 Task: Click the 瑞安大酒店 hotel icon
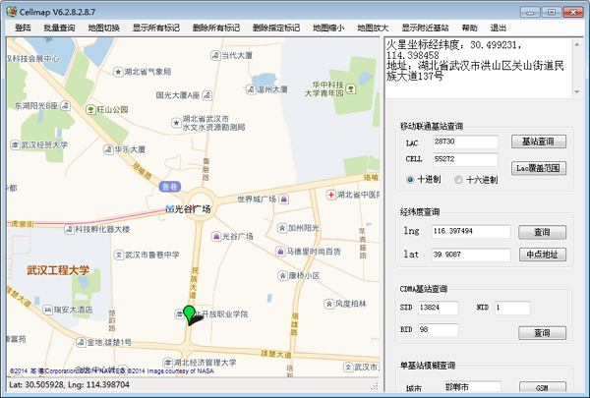point(47,310)
